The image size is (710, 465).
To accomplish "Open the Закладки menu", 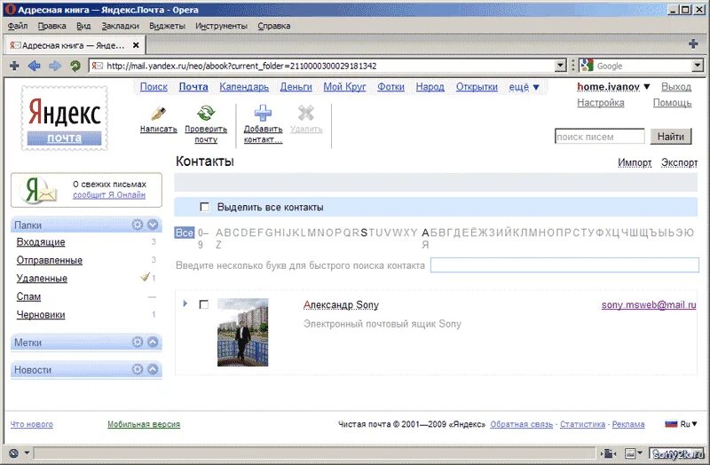I will [120, 26].
